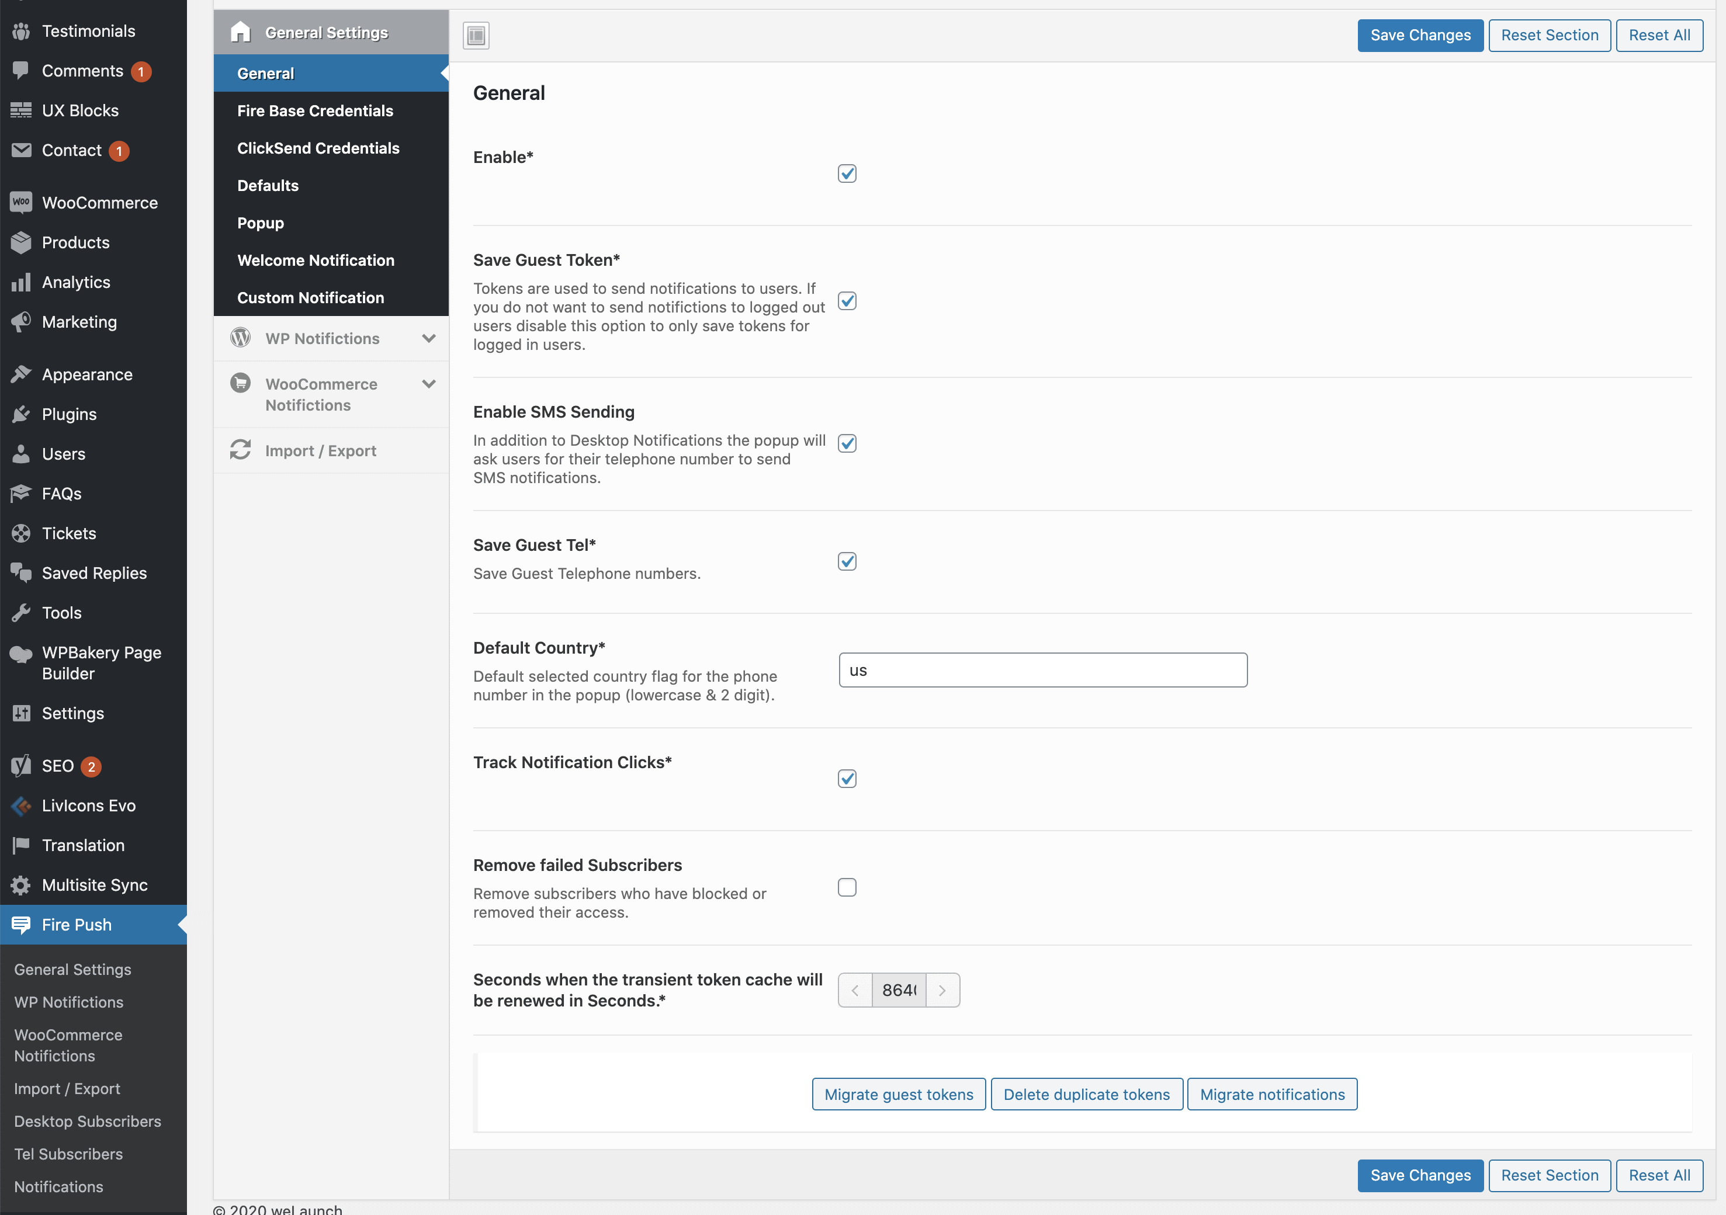Open the Fire Push plugin menu
Viewport: 1726px width, 1215px height.
point(77,924)
